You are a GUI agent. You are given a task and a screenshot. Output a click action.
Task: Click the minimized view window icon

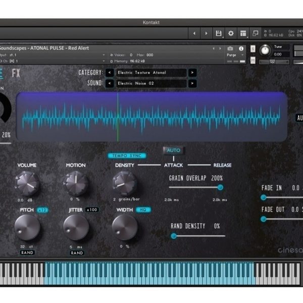click(x=255, y=33)
